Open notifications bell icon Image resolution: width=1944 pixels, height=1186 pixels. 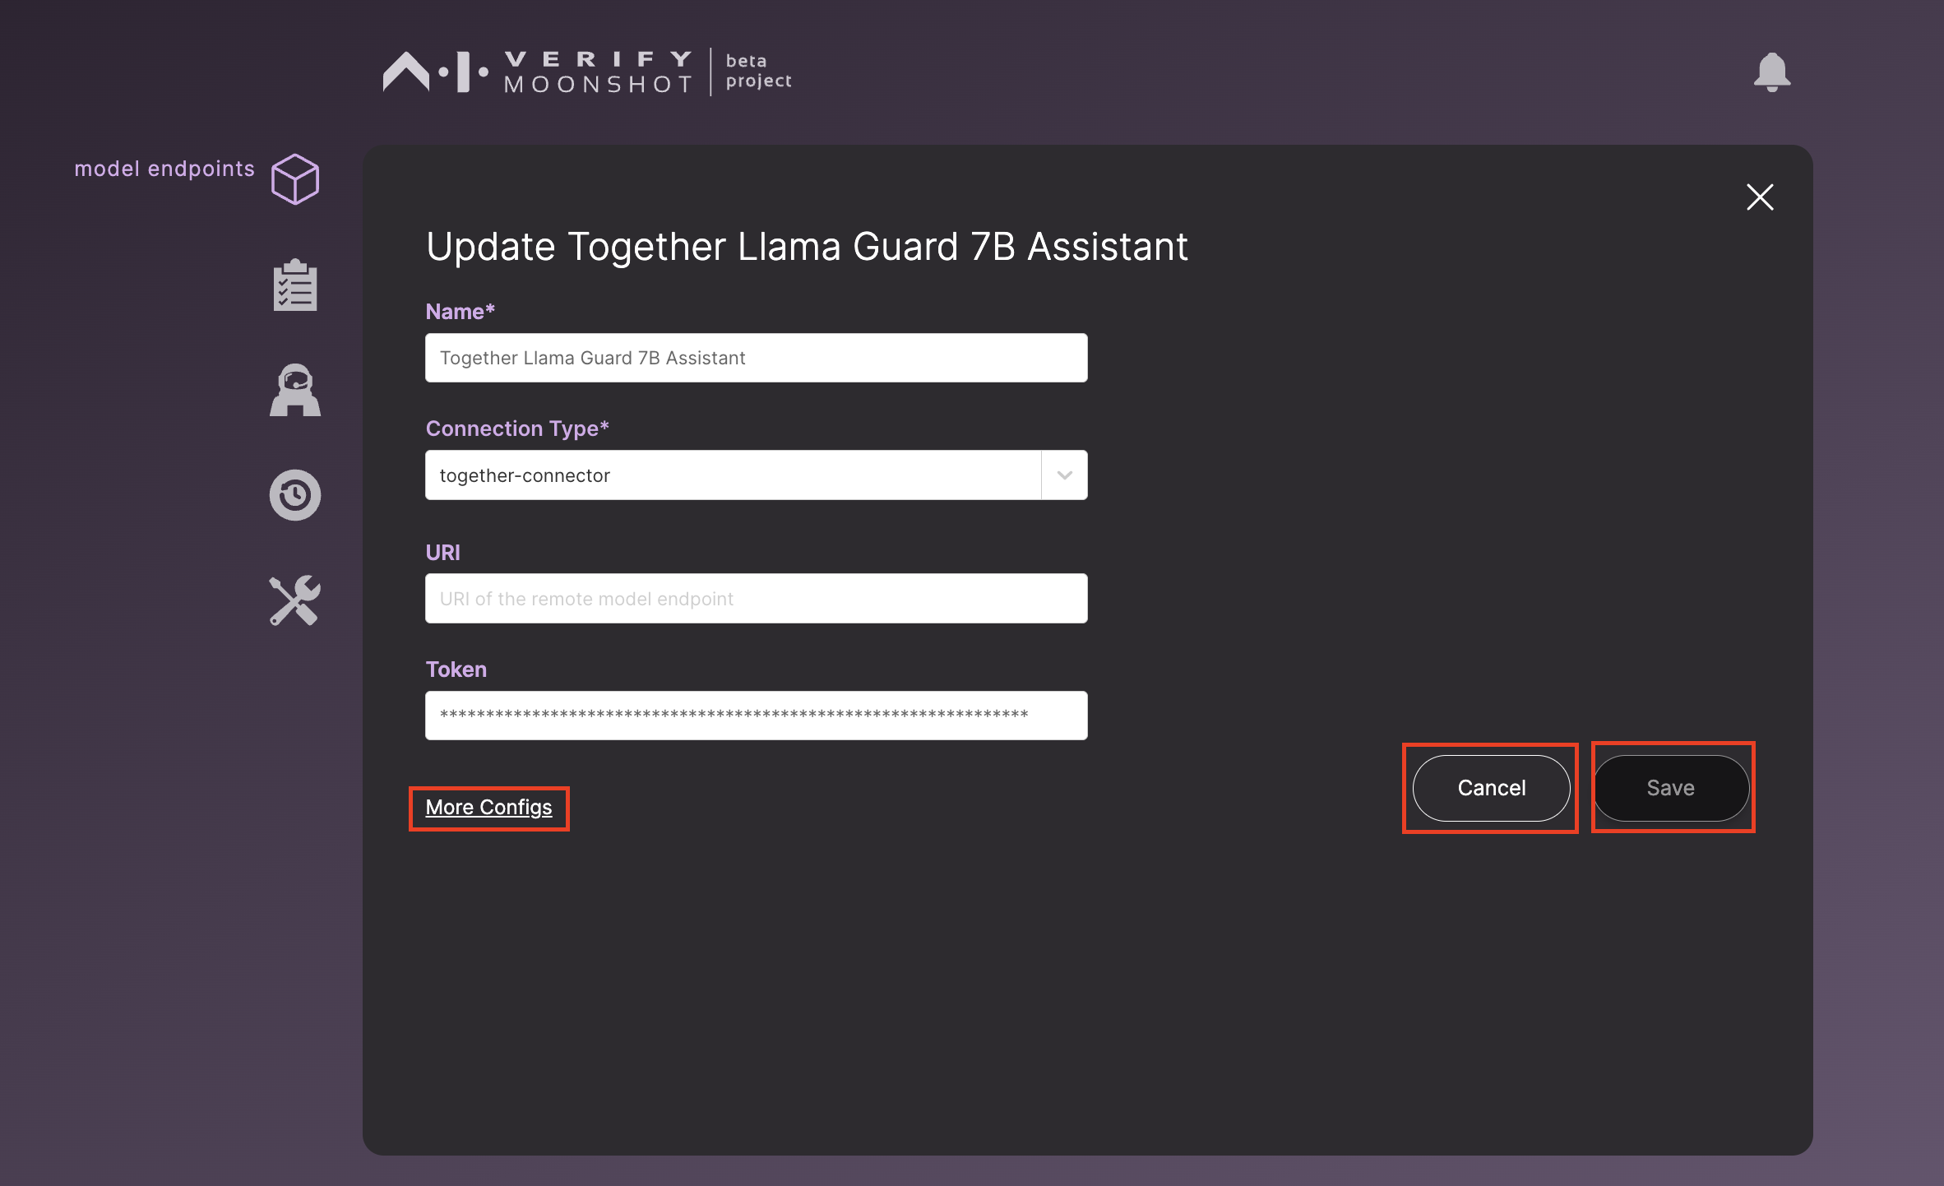1772,72
